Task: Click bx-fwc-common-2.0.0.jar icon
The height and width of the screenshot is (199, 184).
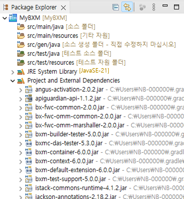Action: (29, 107)
